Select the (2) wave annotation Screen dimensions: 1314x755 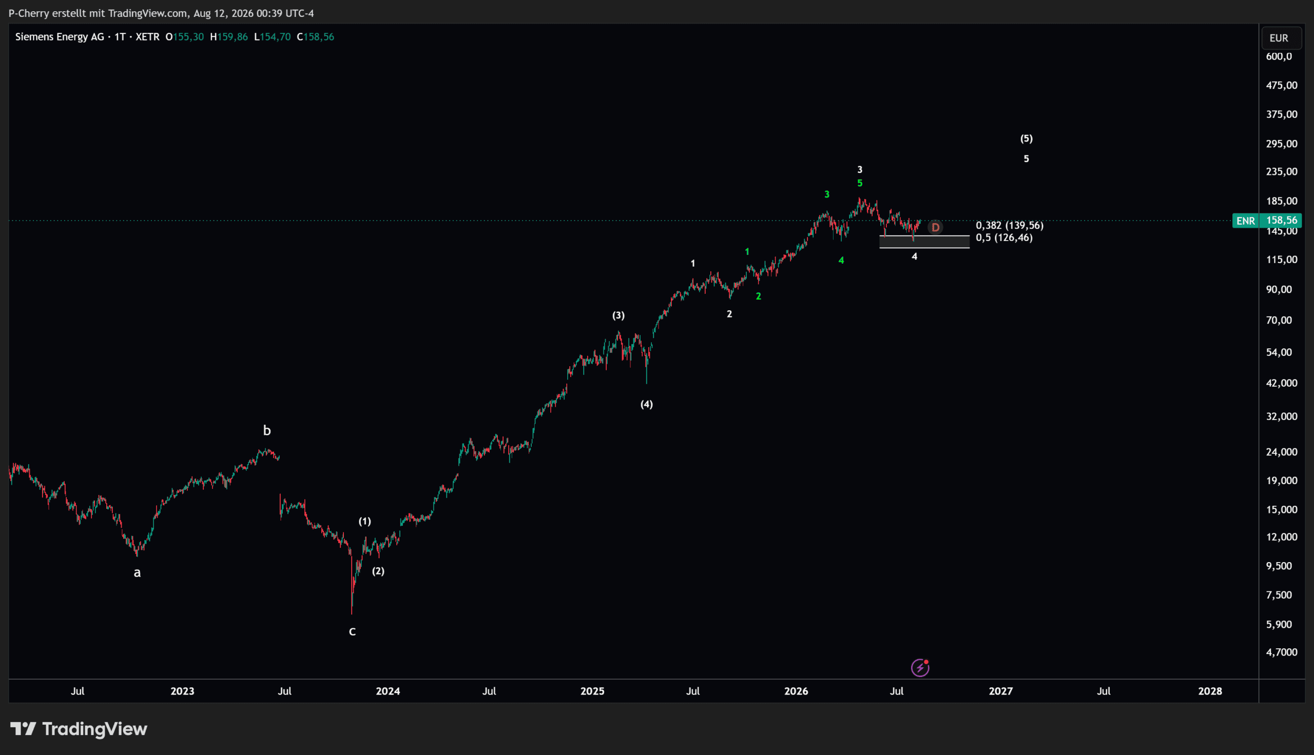point(378,571)
